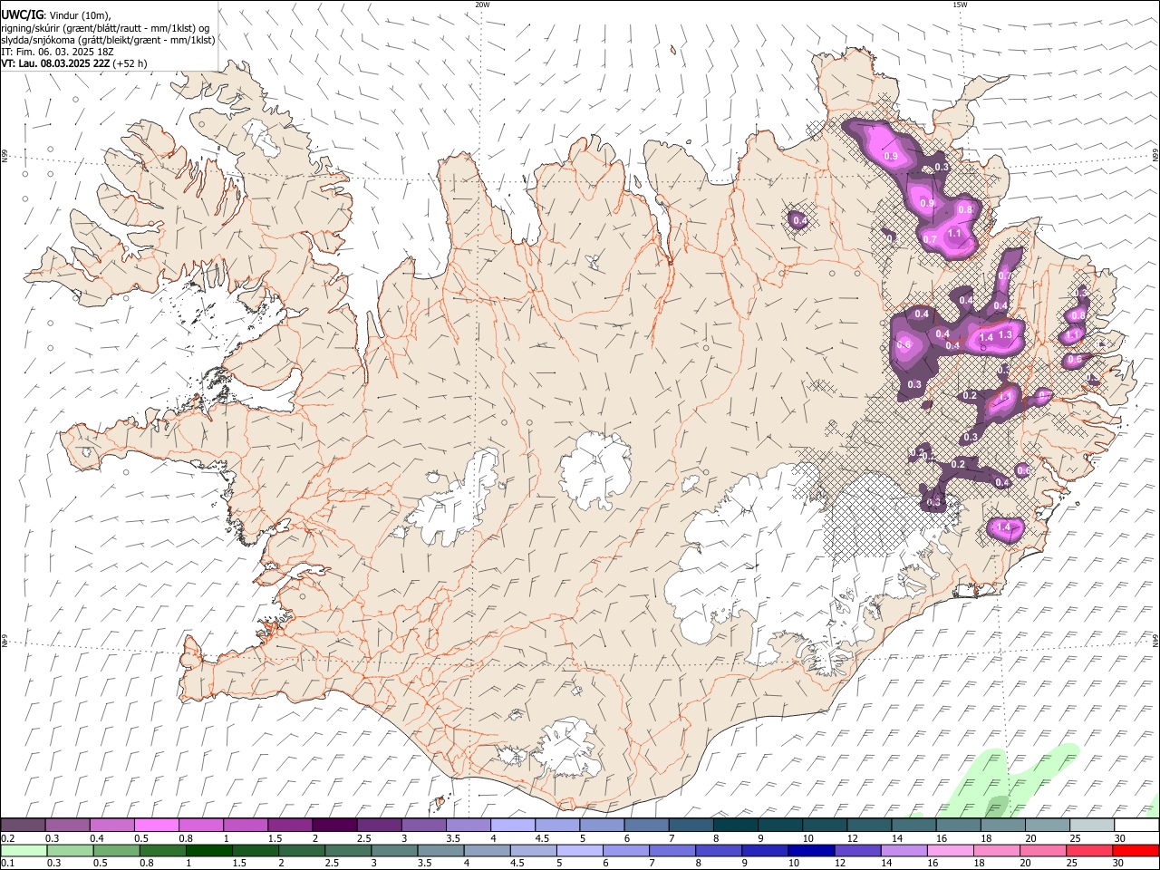Click the 30 label in the bottom legend row

[x=1119, y=864]
